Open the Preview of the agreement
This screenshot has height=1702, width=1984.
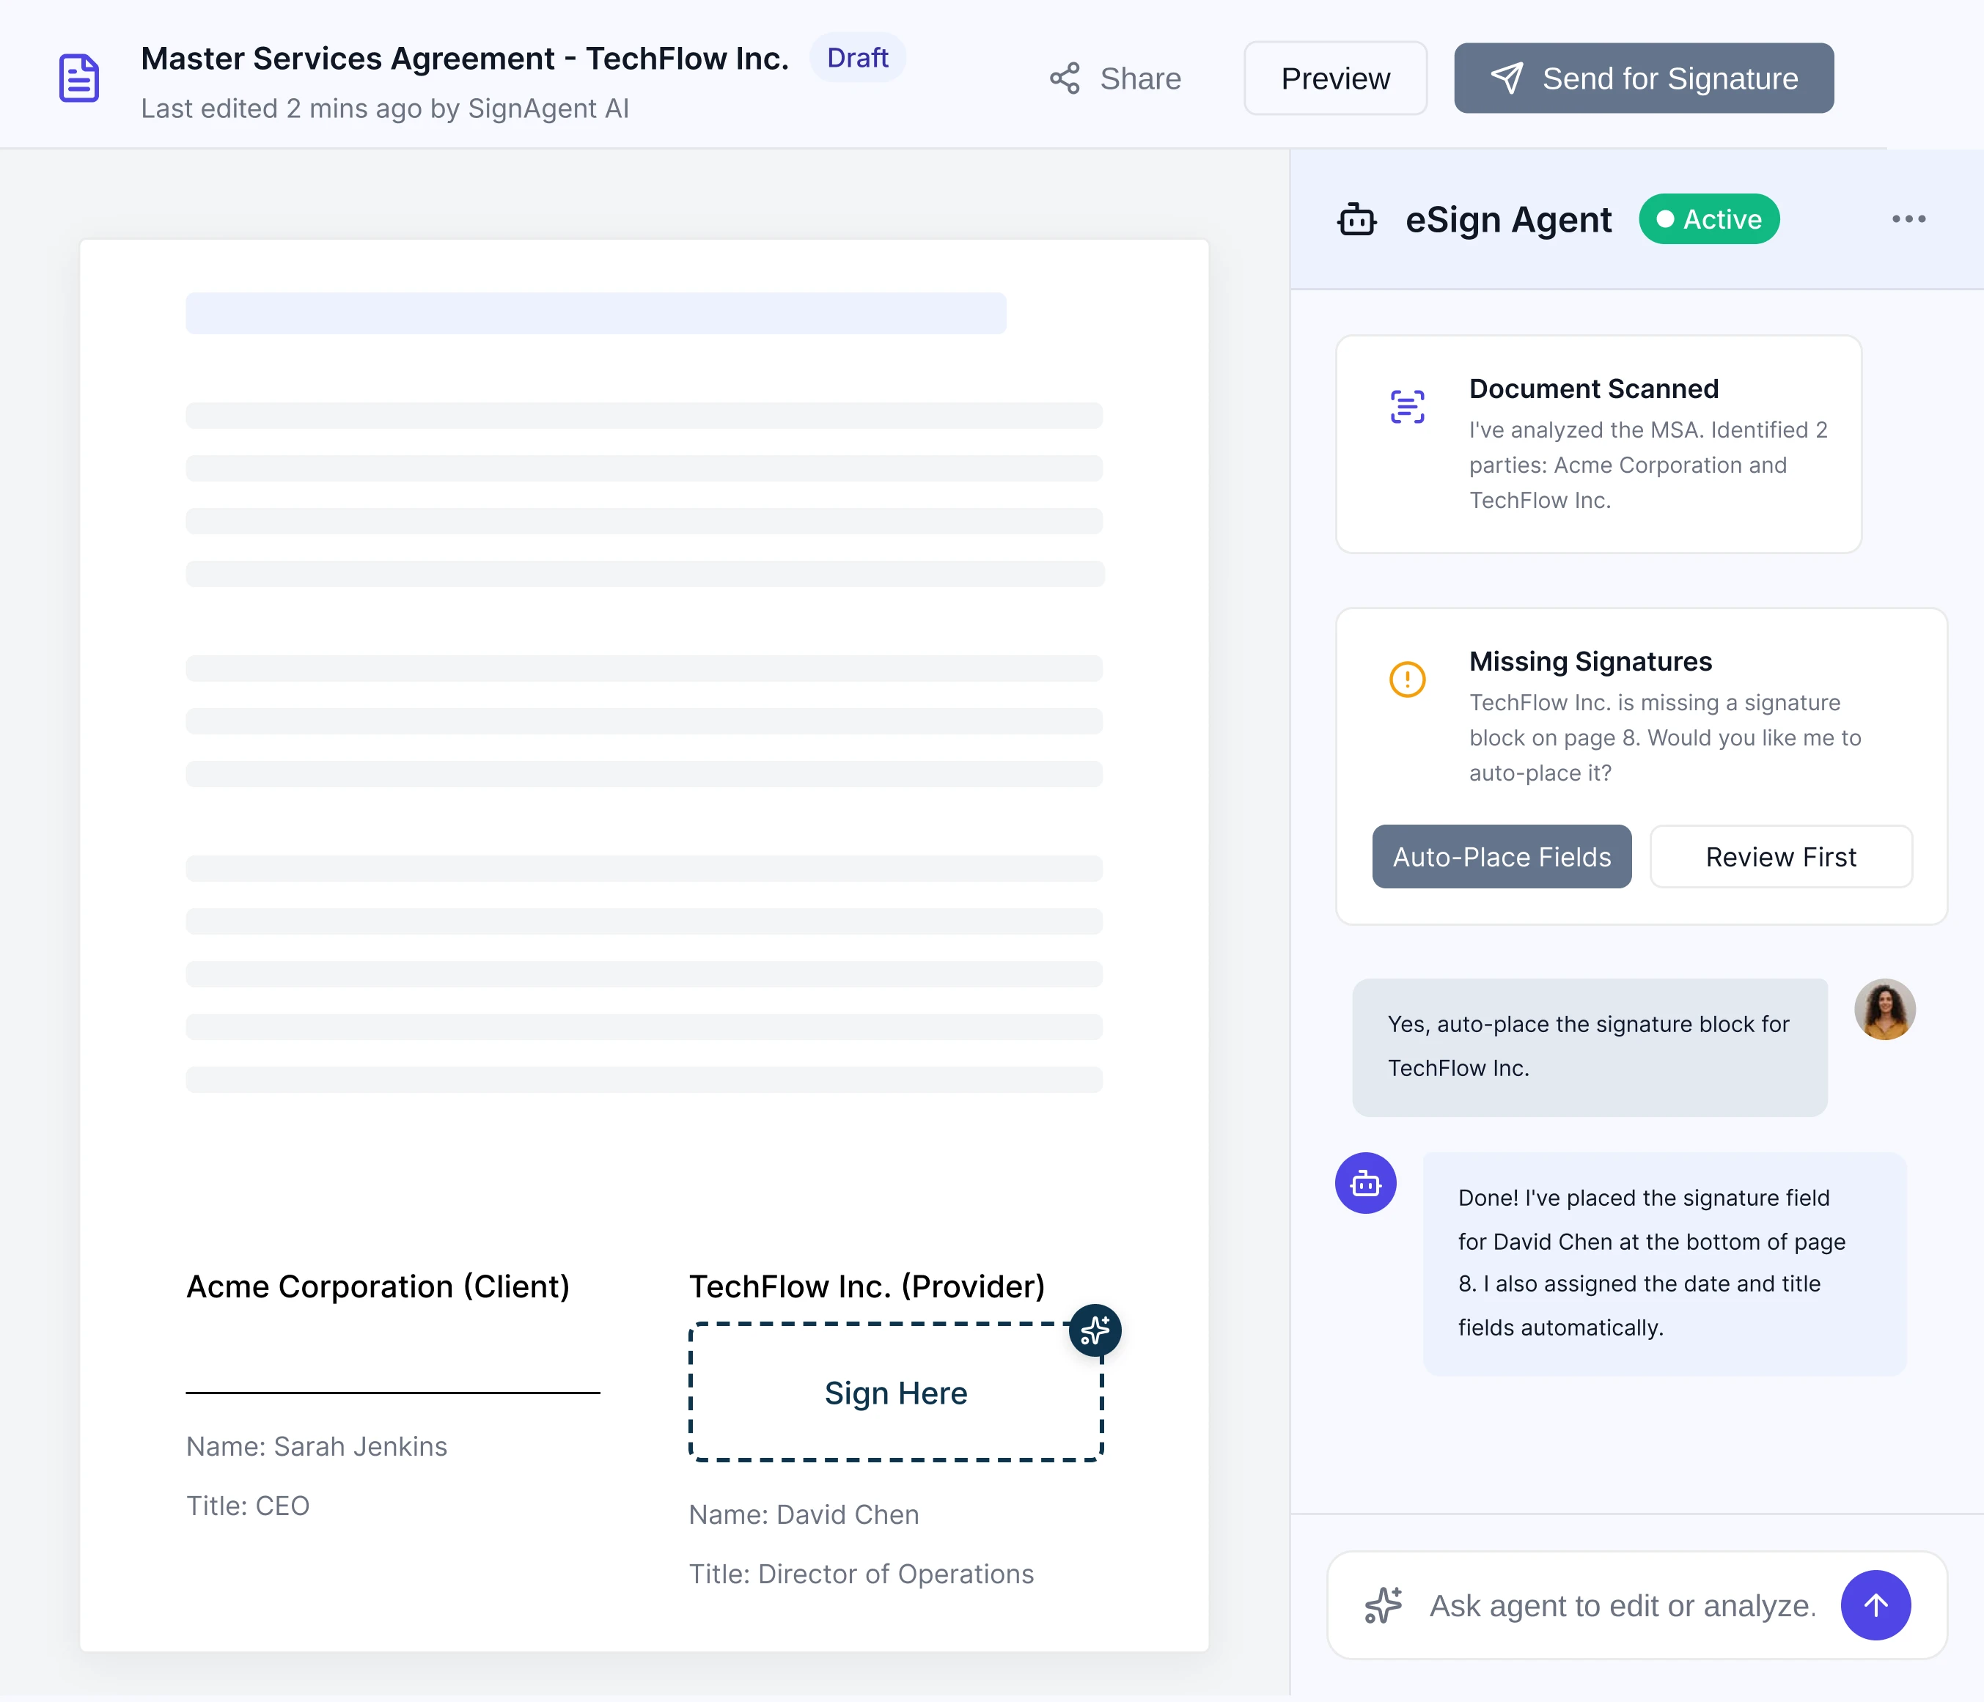(1335, 78)
